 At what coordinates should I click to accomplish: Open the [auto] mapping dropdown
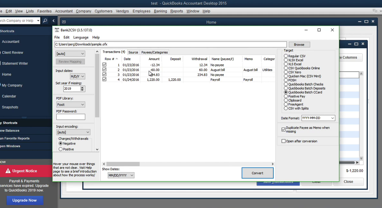70,53
